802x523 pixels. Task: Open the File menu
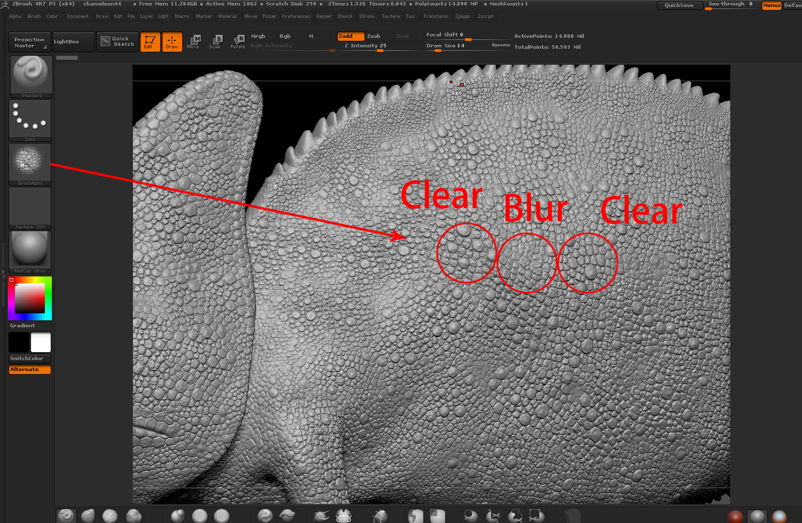click(x=131, y=16)
